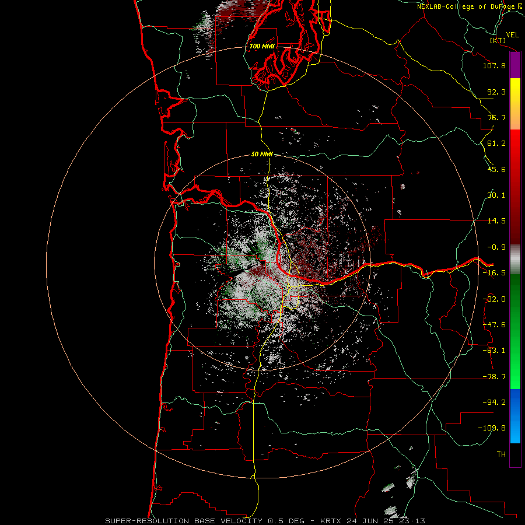Screen dimensions: 525x525
Task: Click the 76.7 legend value
Action: (496, 117)
